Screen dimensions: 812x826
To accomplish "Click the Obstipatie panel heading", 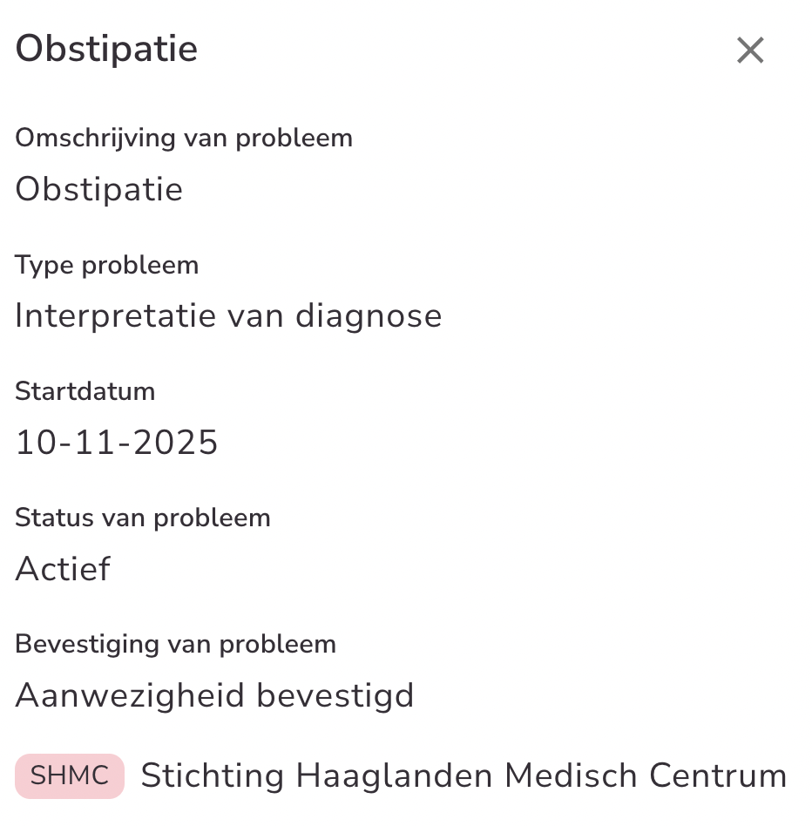I will (x=106, y=49).
